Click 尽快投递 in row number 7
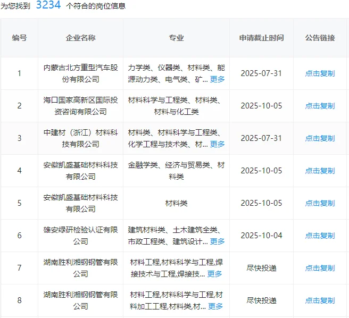Screen dimensions: 349x318 tap(261, 268)
